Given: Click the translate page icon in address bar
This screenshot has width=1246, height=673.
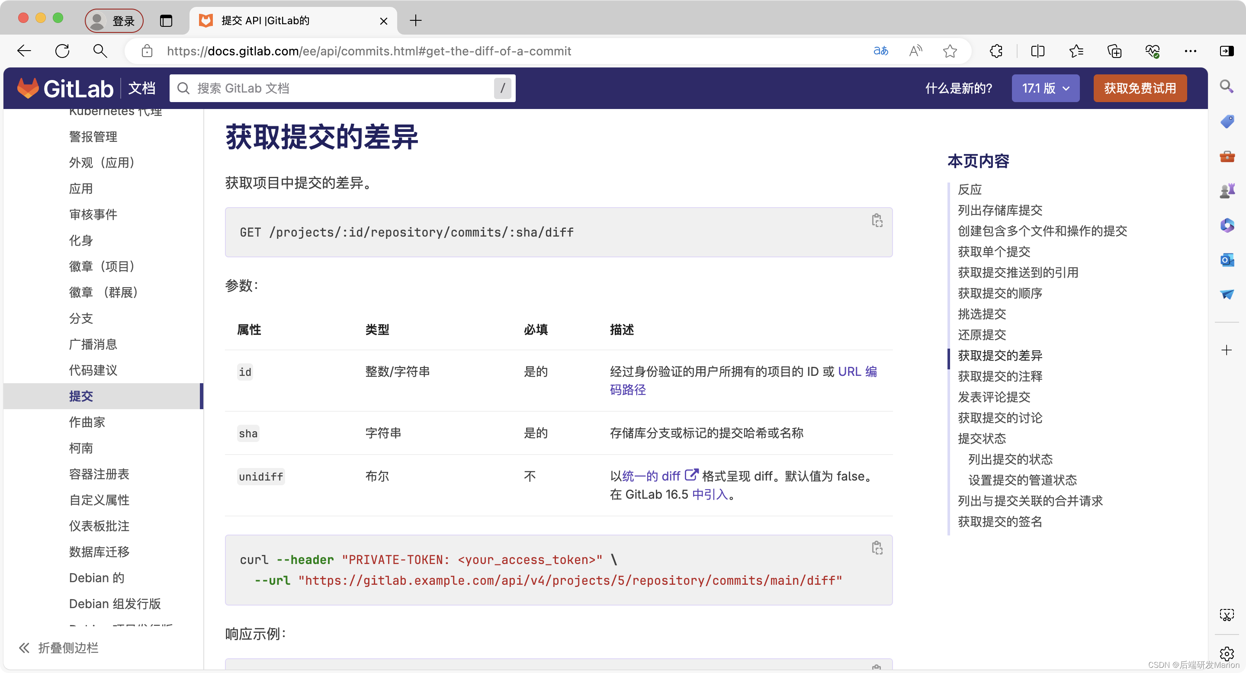Looking at the screenshot, I should pyautogui.click(x=880, y=51).
